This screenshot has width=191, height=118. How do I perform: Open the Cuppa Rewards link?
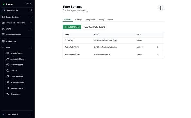click(17, 88)
